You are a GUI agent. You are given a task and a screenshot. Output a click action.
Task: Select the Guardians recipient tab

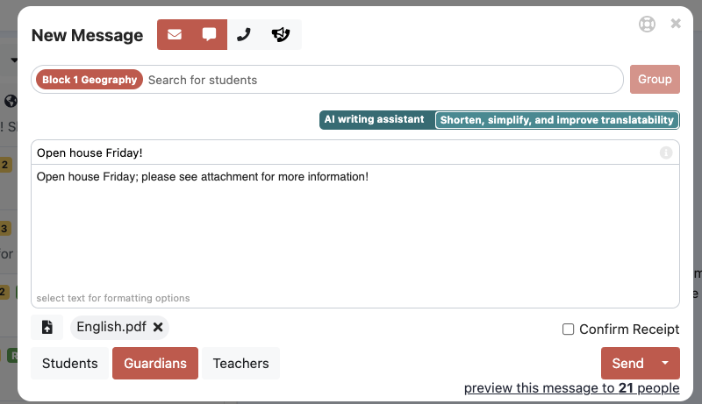(155, 364)
